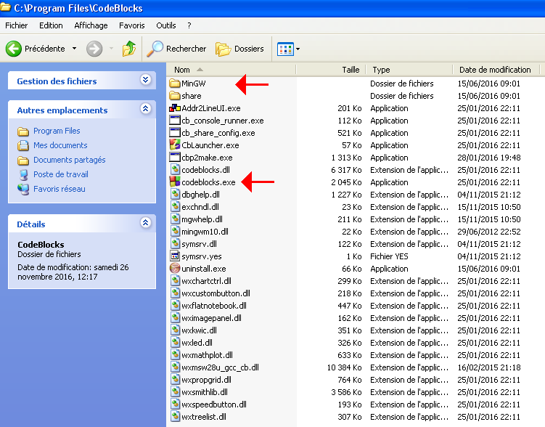Screen dimensions: 545x427
Task: Select the MinGW folder icon
Action: tap(174, 84)
